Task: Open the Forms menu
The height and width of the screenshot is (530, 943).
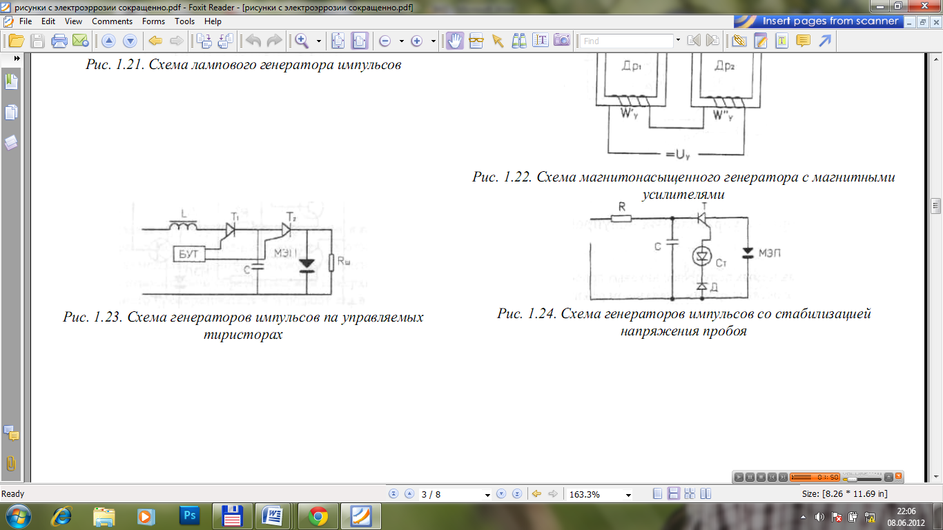Action: [153, 21]
